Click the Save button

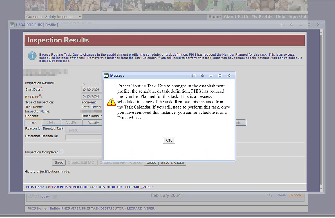[59, 163]
